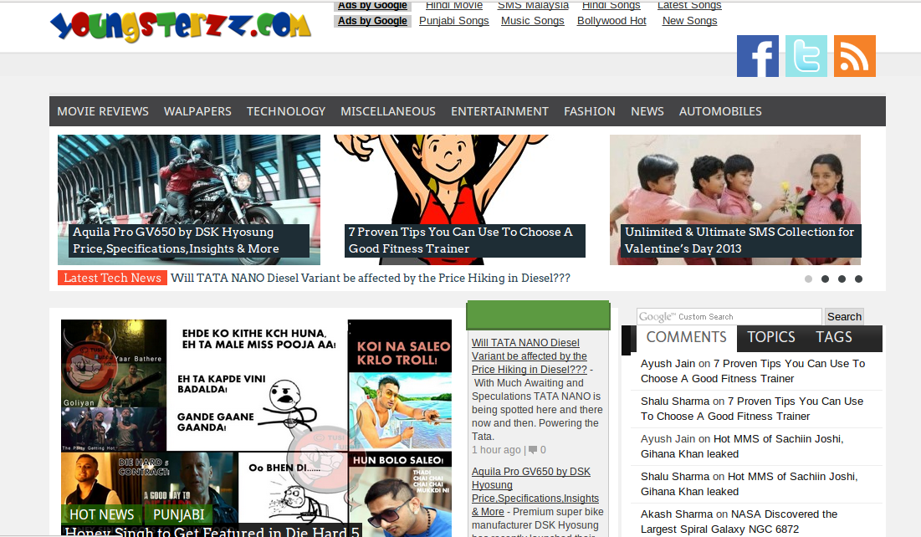Click the Search button
Image resolution: width=921 pixels, height=537 pixels.
(844, 317)
